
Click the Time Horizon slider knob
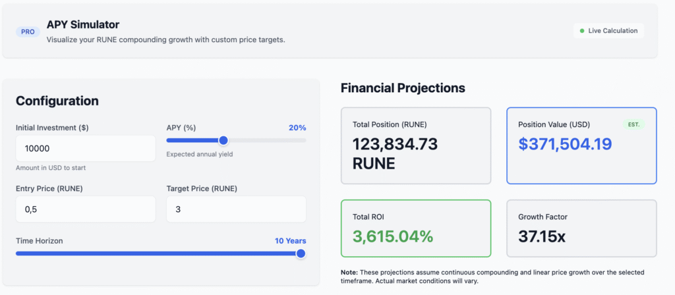(x=301, y=254)
